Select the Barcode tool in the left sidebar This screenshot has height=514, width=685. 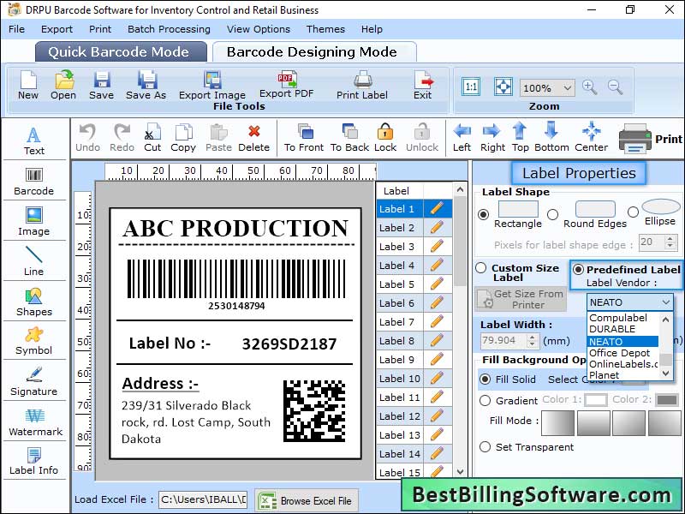(34, 181)
